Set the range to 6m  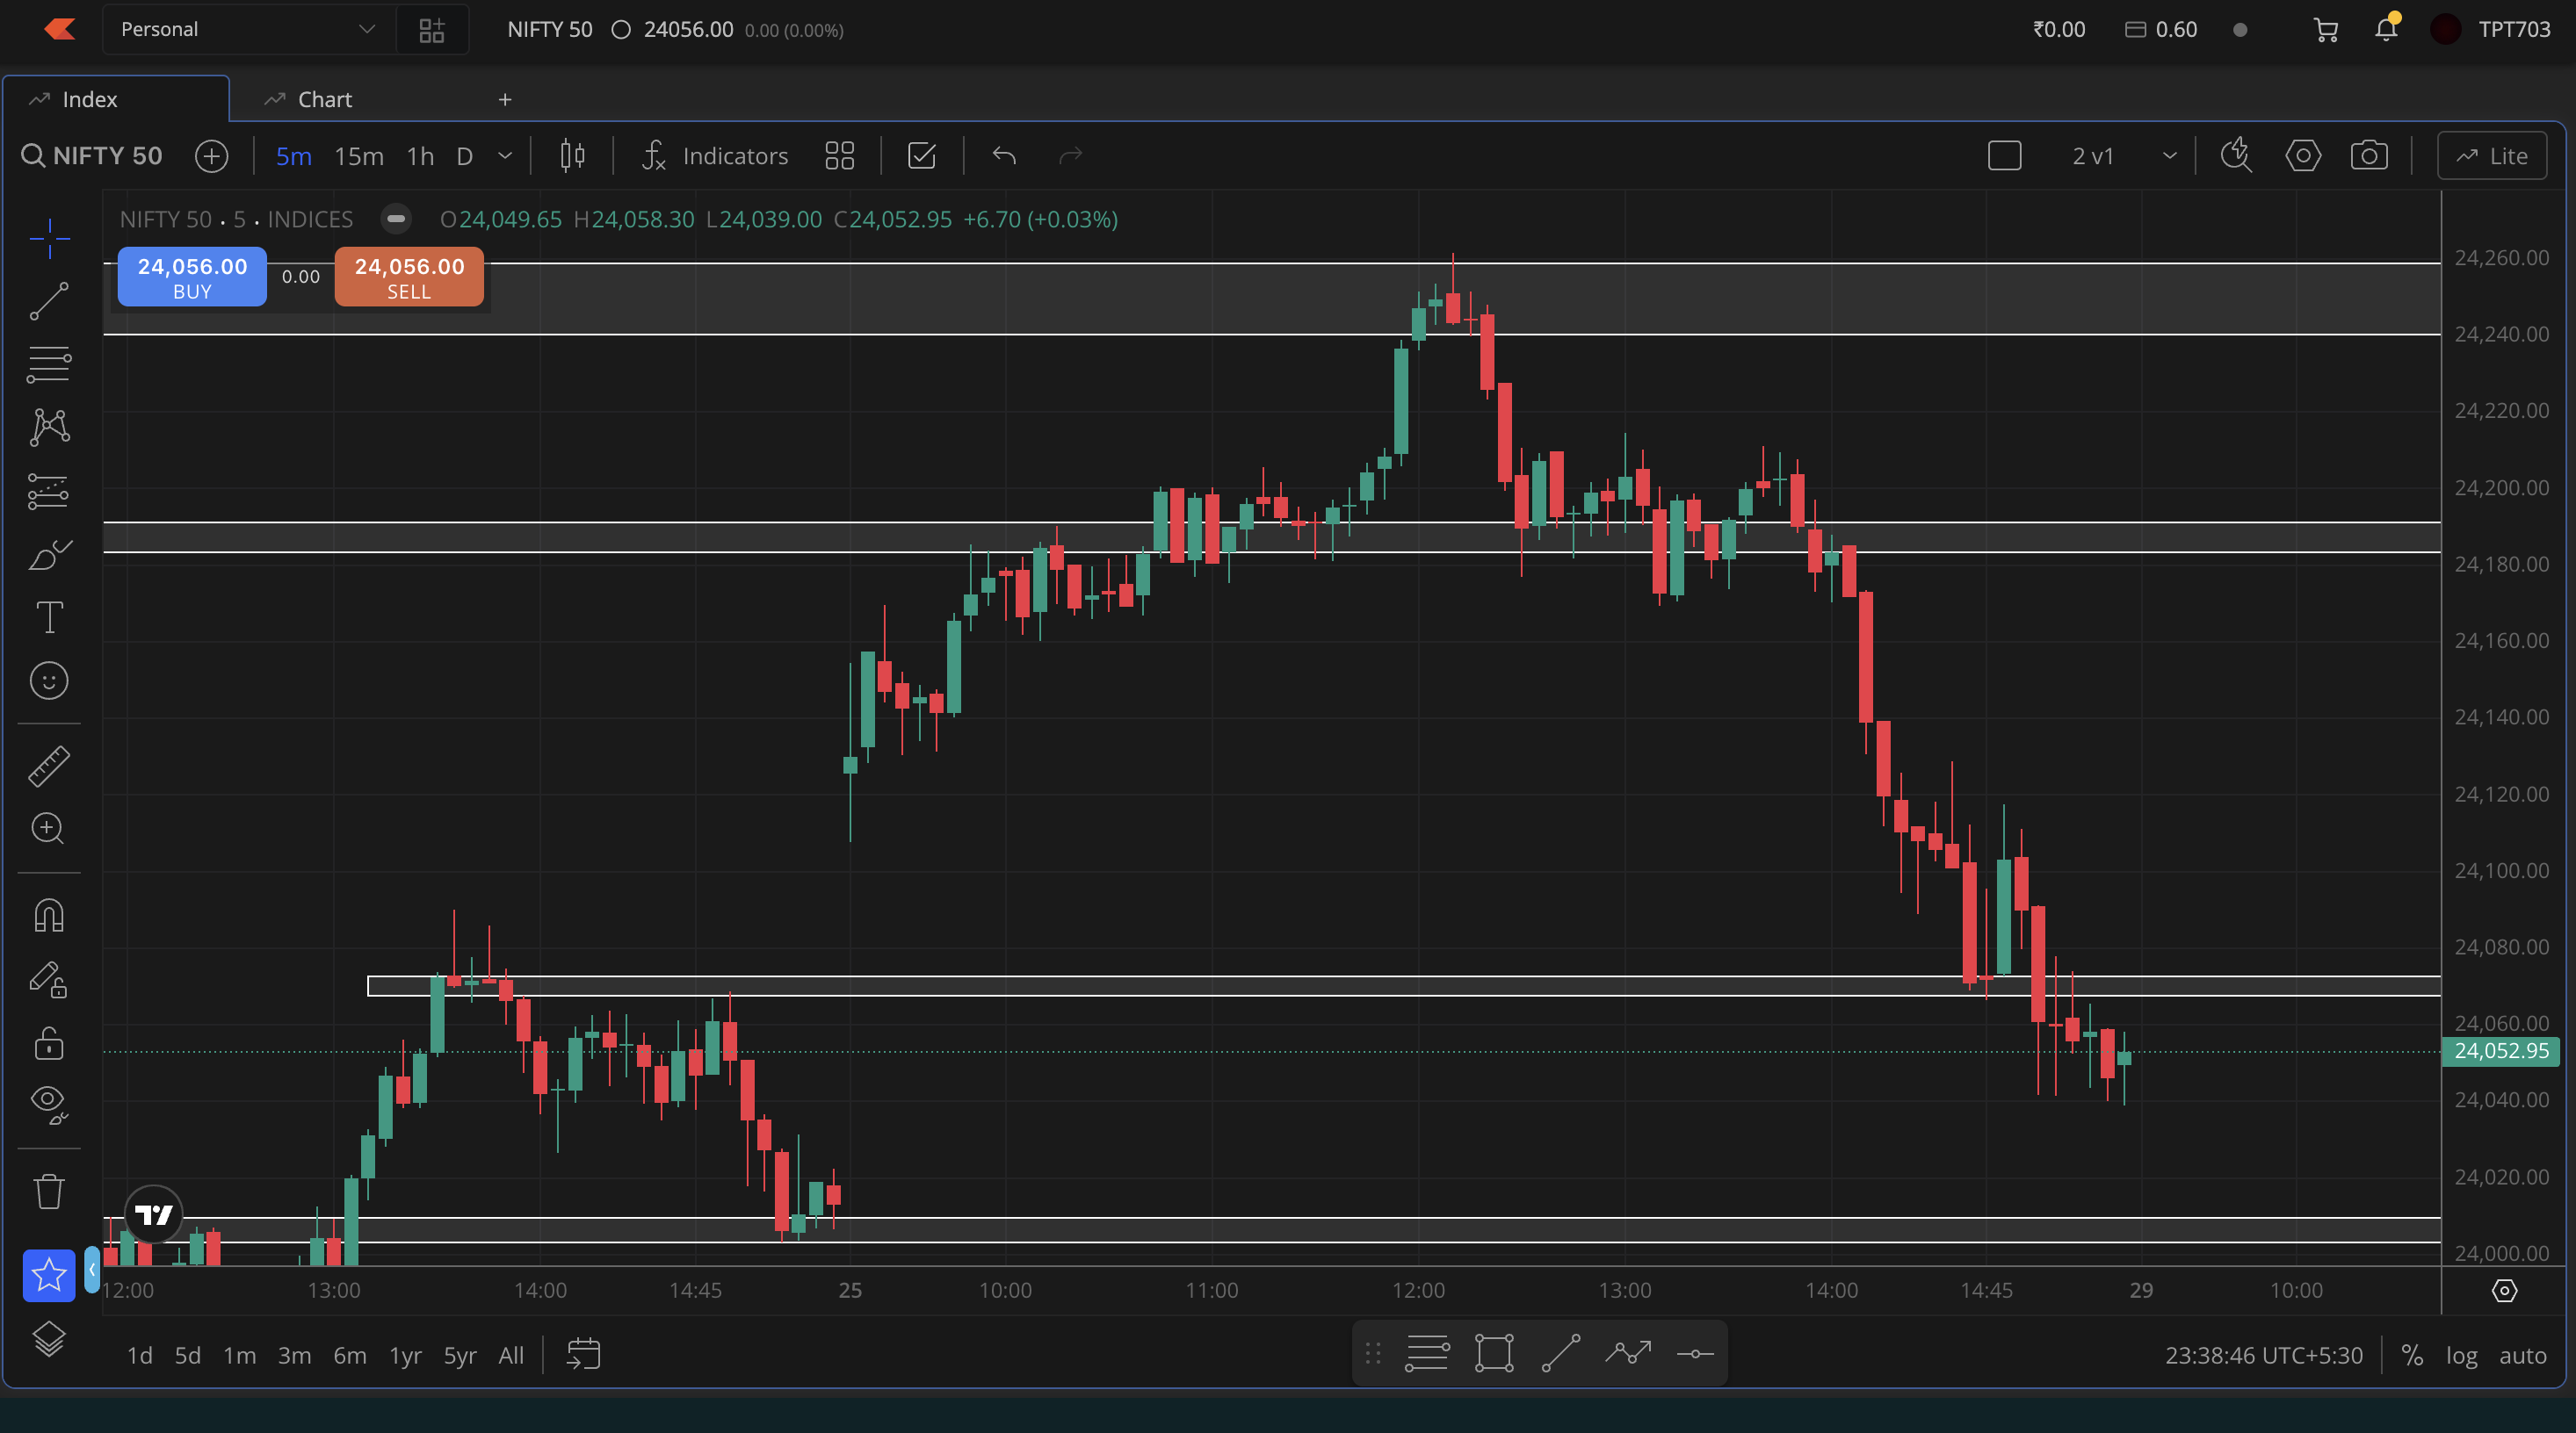[350, 1355]
